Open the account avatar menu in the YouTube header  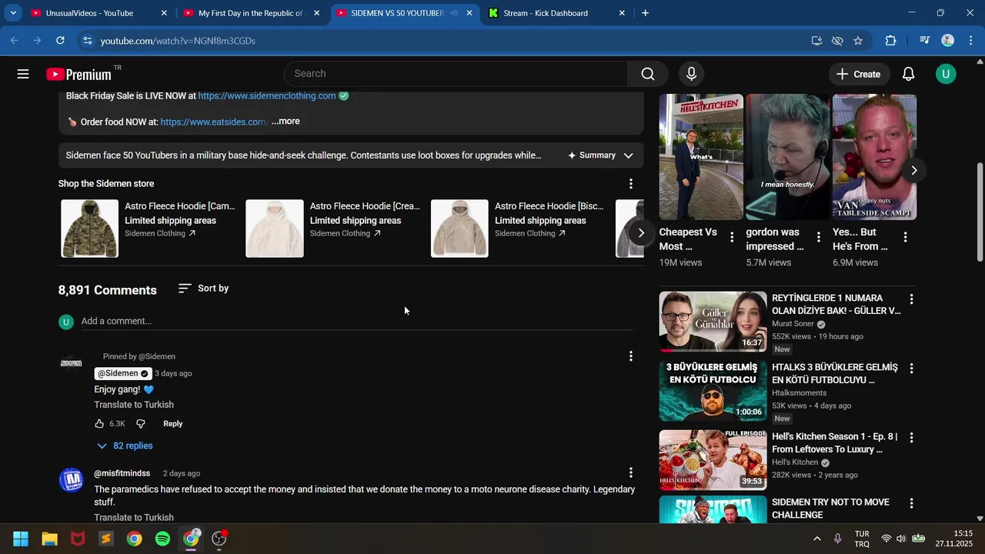pyautogui.click(x=946, y=74)
